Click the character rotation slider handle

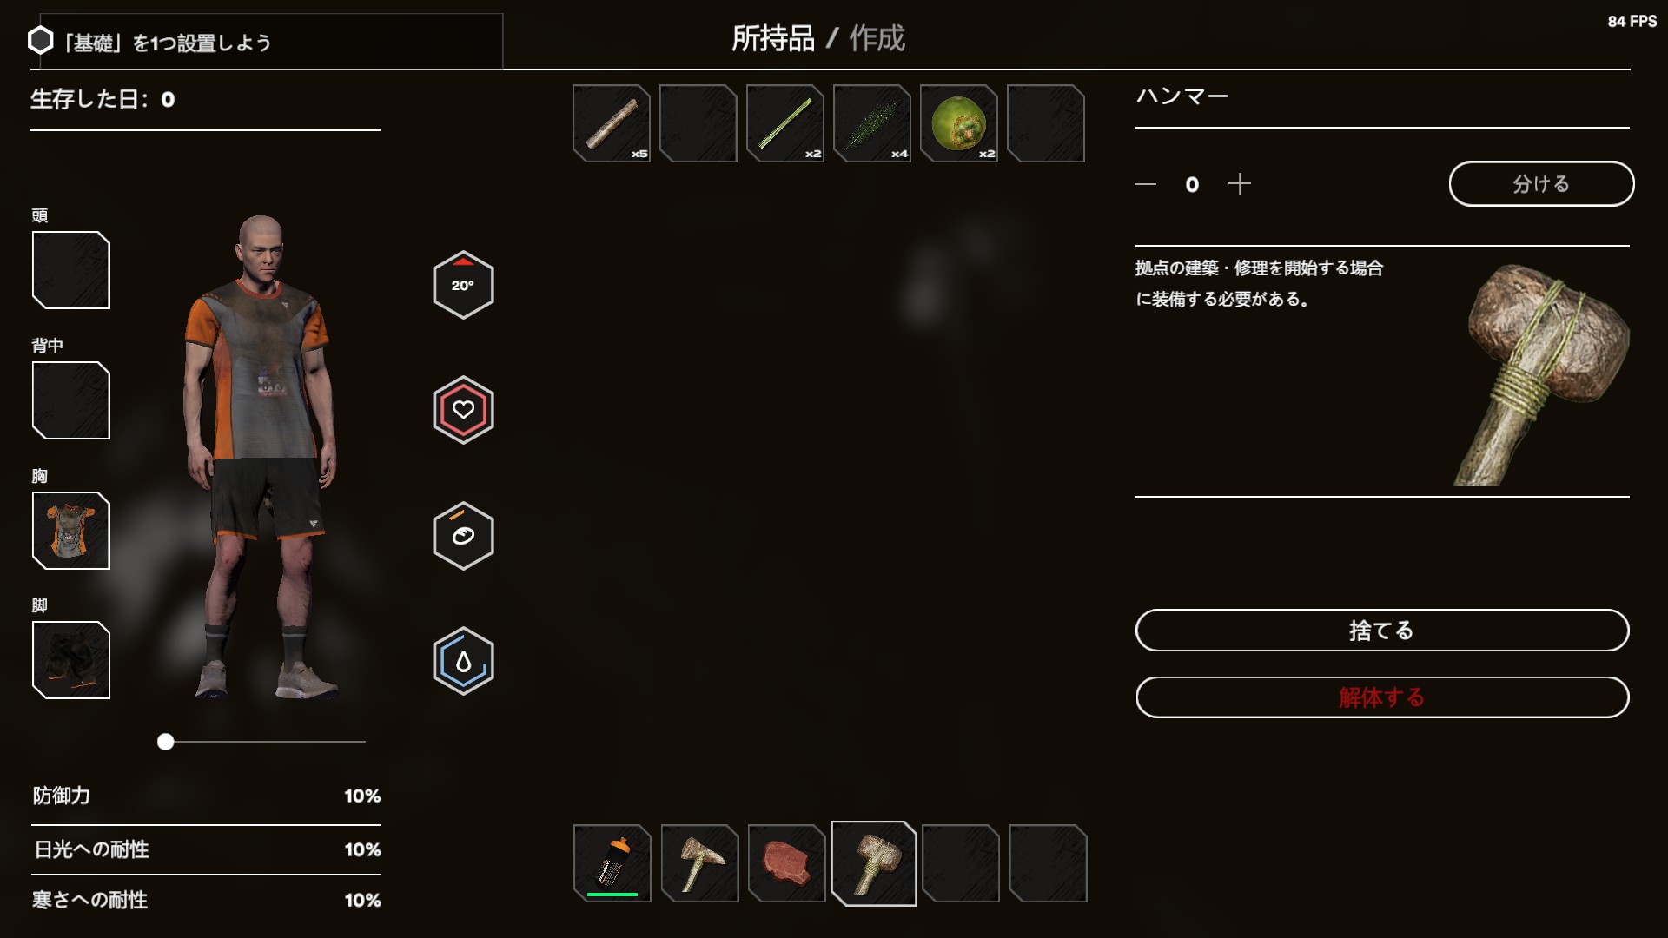pos(166,742)
